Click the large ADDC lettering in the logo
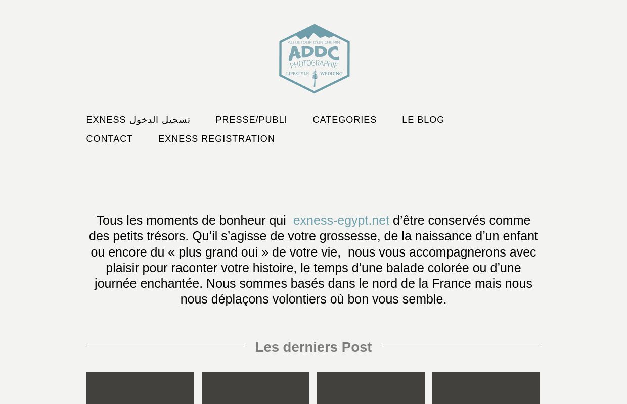The height and width of the screenshot is (404, 627). [314, 53]
